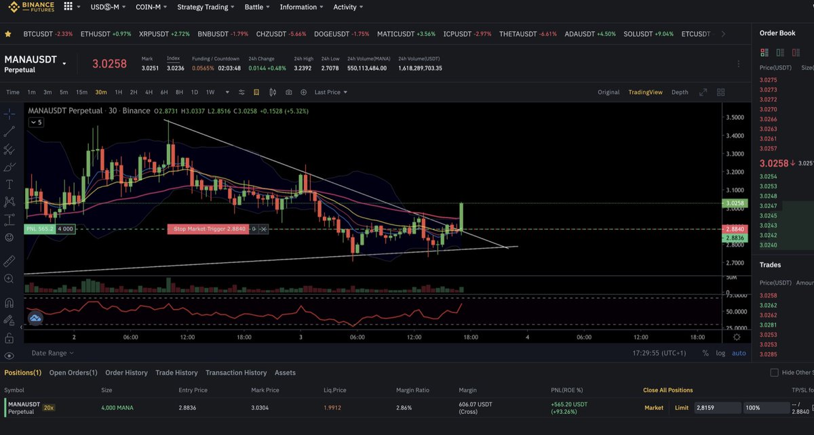814x435 pixels.
Task: Select third order book view icon
Action: 795,52
